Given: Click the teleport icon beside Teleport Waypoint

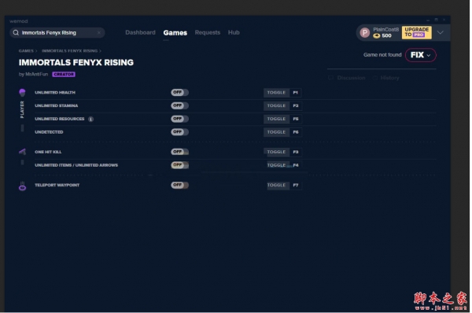Looking at the screenshot, I should (x=22, y=186).
